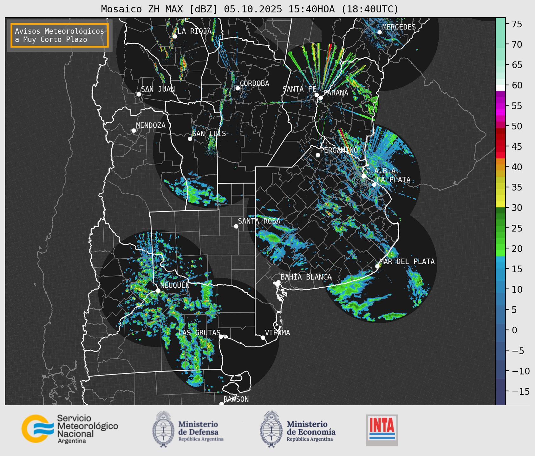Screen dimensions: 535x456
Task: Click the Ministerio de Defensa crest
Action: (163, 429)
